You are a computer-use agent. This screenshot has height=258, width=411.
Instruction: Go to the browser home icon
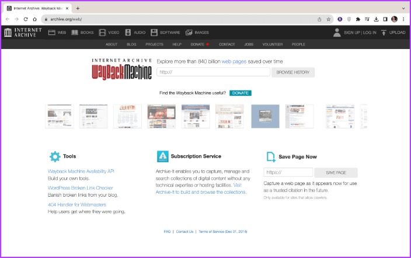34,19
